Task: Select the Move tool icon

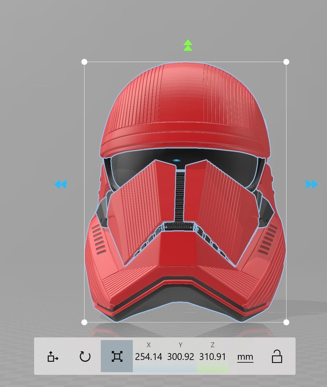Action: pyautogui.click(x=53, y=356)
